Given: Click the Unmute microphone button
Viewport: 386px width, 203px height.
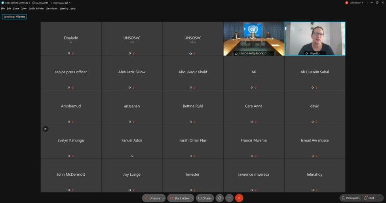Looking at the screenshot, I should (152, 198).
